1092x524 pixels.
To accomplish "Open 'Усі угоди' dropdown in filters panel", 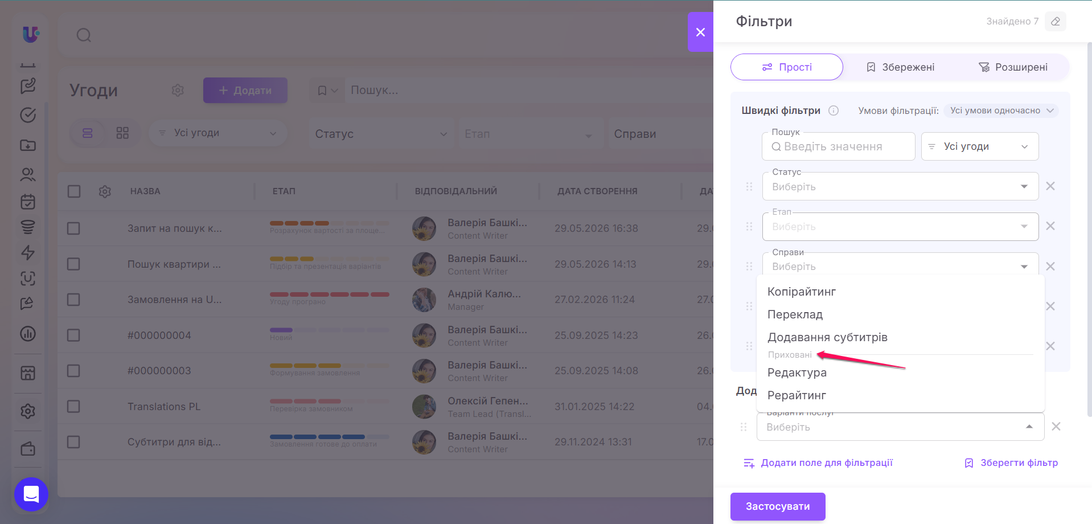I will point(980,146).
